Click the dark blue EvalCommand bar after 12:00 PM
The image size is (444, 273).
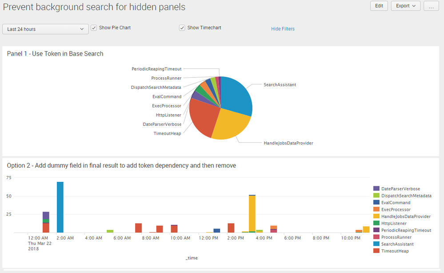point(216,230)
